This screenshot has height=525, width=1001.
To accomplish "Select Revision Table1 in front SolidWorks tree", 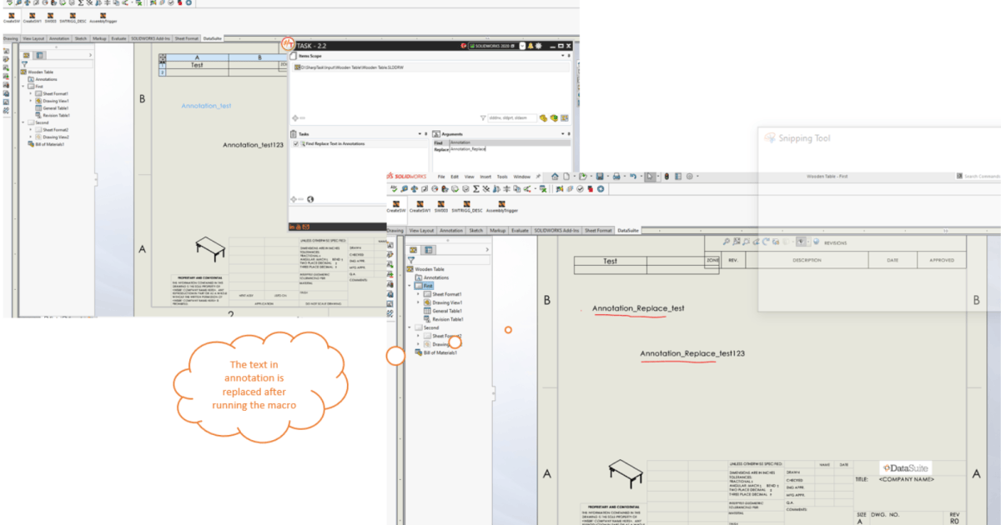I will click(x=448, y=319).
